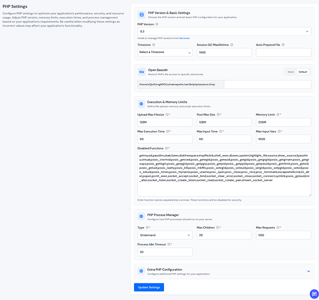Click the Memory Limit info icon
319x300 pixels.
(x=277, y=114)
